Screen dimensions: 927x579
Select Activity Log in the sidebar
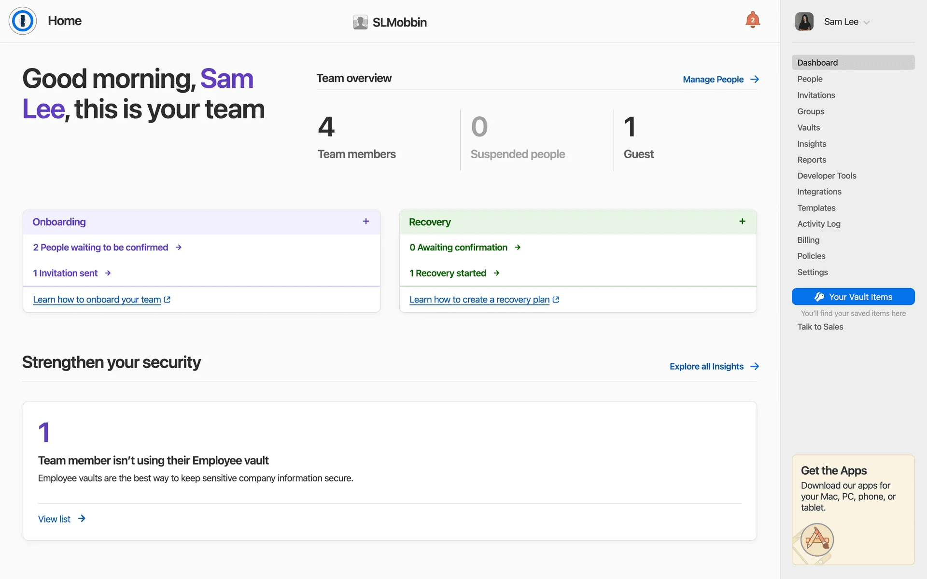point(818,224)
